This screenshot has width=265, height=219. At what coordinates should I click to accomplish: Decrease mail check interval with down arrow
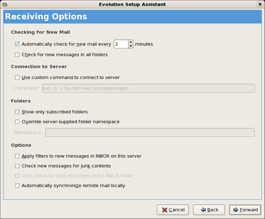click(131, 46)
